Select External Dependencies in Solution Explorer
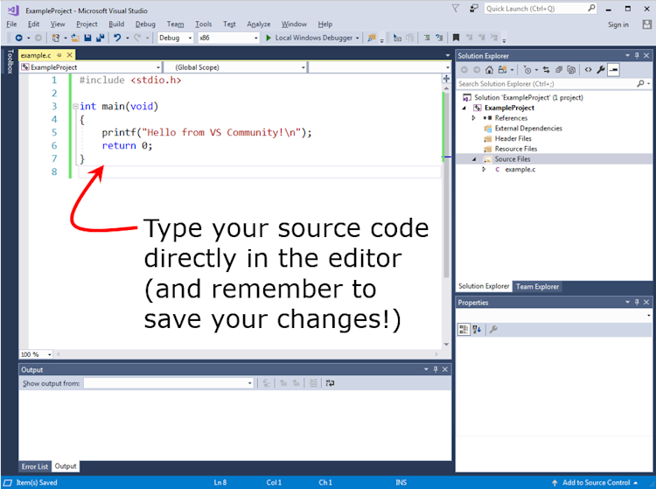This screenshot has height=489, width=656. [528, 129]
